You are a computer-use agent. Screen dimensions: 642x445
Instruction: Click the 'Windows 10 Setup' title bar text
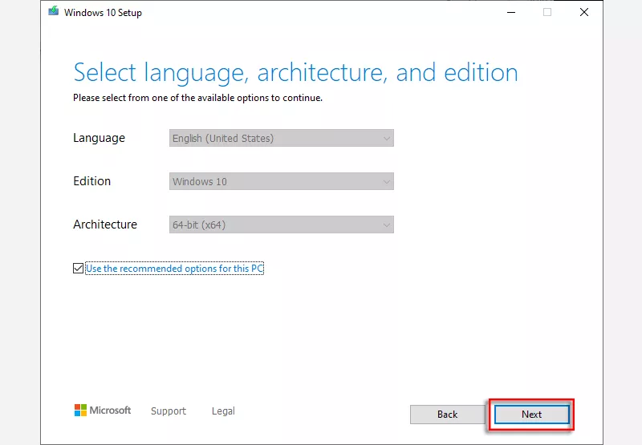tap(104, 12)
